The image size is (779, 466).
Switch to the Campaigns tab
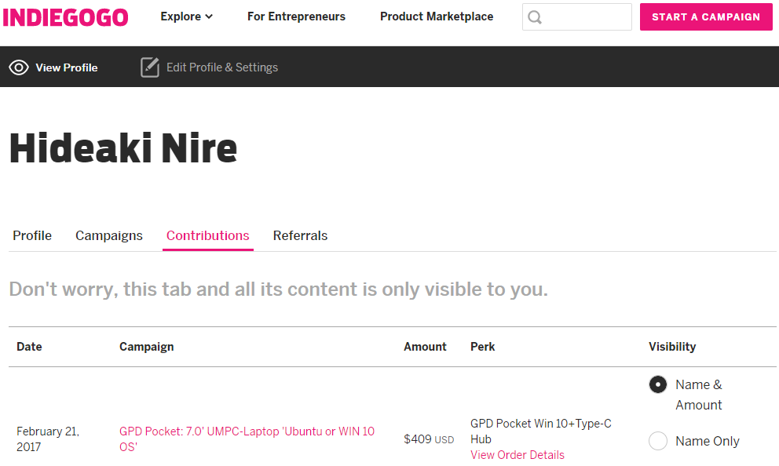[109, 235]
